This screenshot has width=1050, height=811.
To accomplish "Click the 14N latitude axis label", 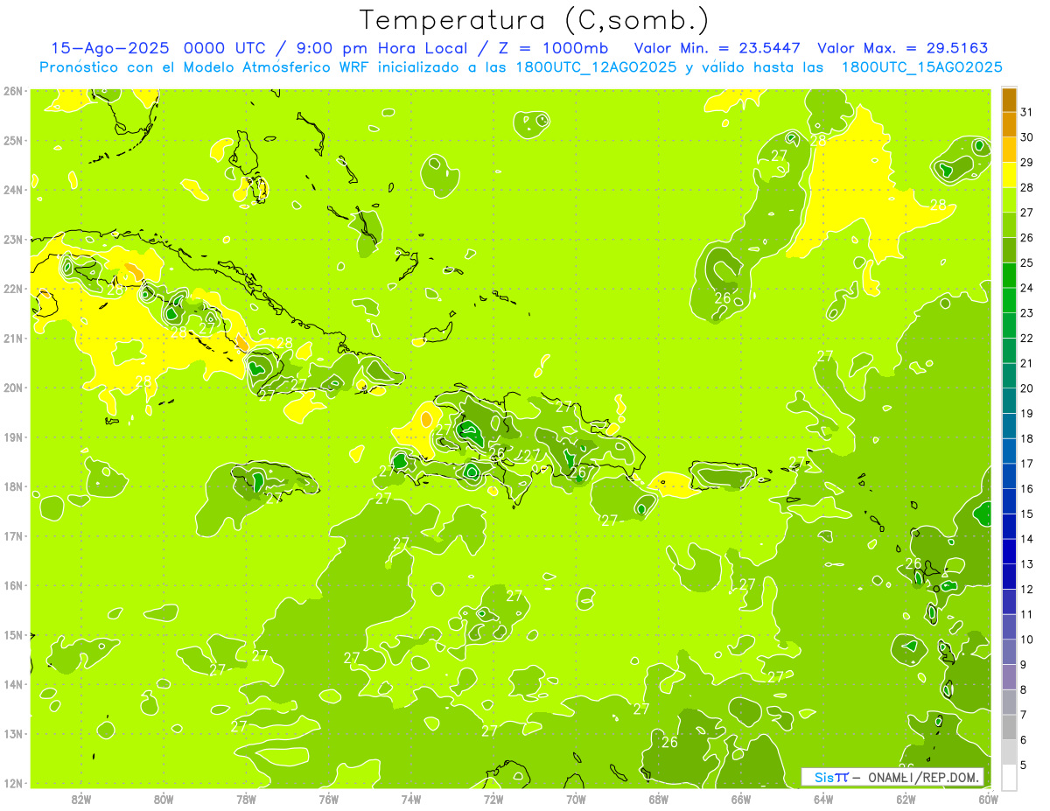I will [x=13, y=684].
